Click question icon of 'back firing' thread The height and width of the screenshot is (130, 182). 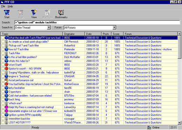(x=6, y=99)
